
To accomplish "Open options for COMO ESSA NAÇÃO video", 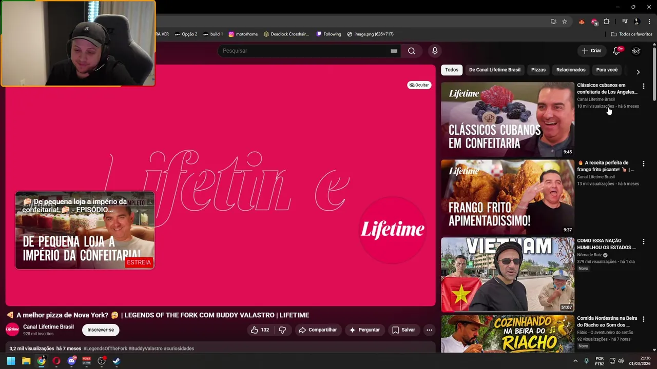I will tap(644, 241).
